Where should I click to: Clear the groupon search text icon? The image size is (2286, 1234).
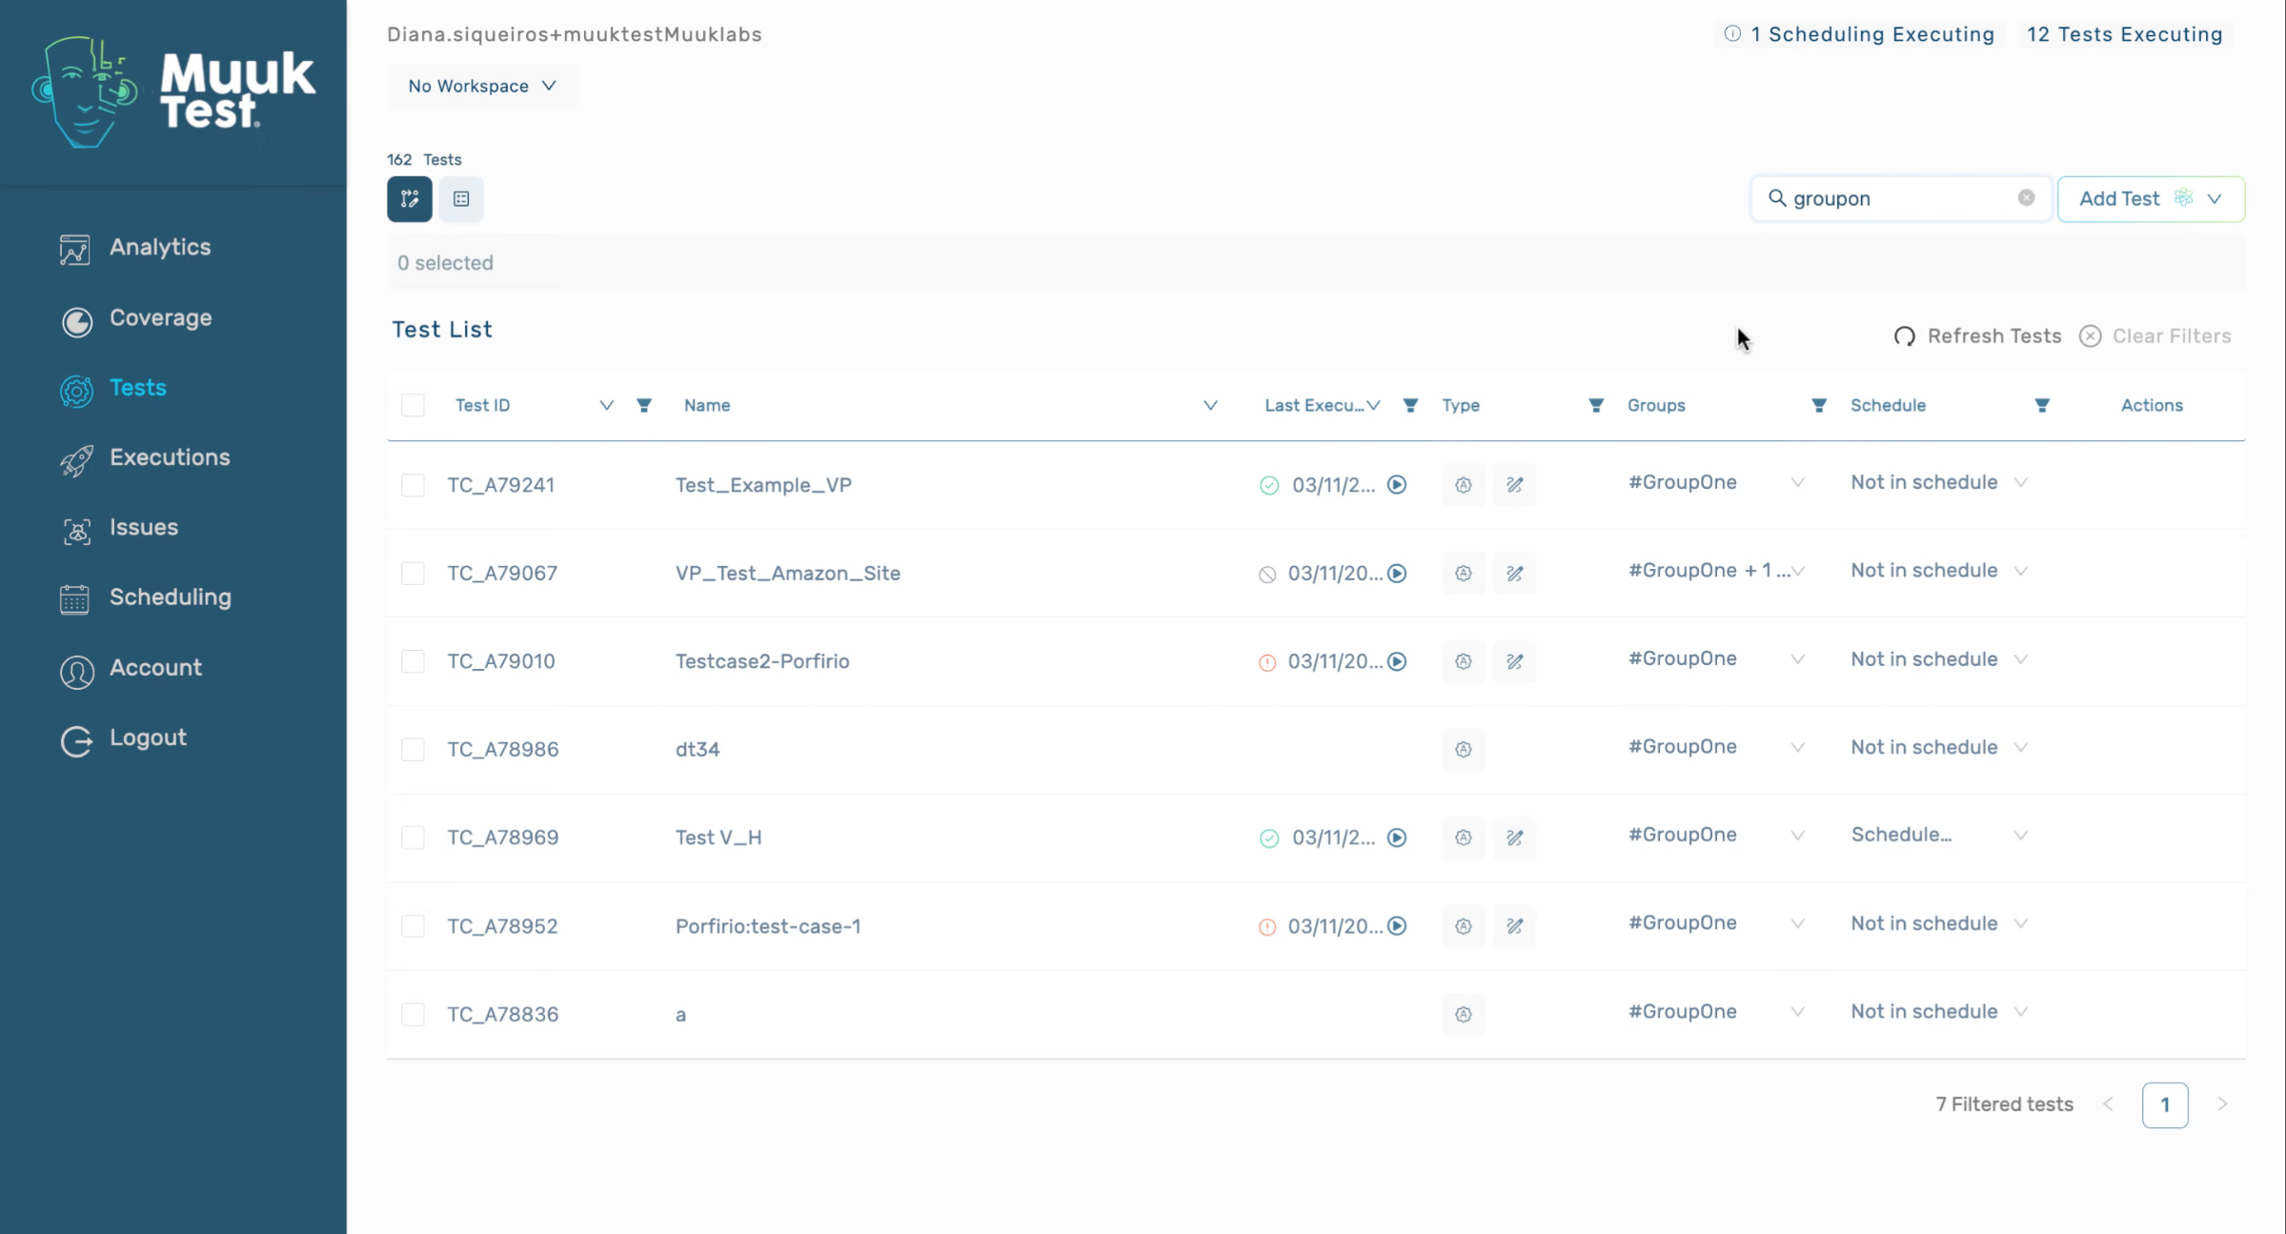[x=2026, y=197]
